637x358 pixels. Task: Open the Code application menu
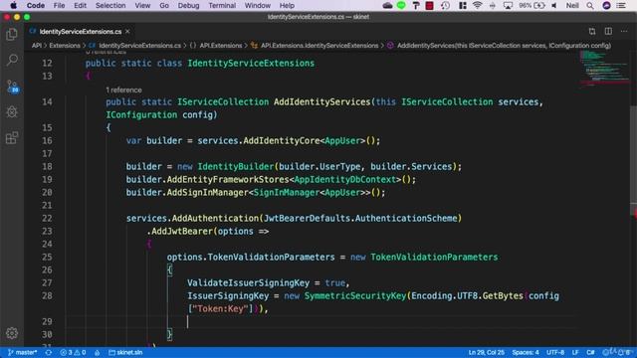36,6
